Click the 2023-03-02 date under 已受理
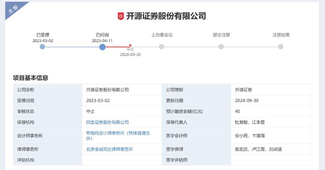The image size is (325, 170). tap(43, 41)
